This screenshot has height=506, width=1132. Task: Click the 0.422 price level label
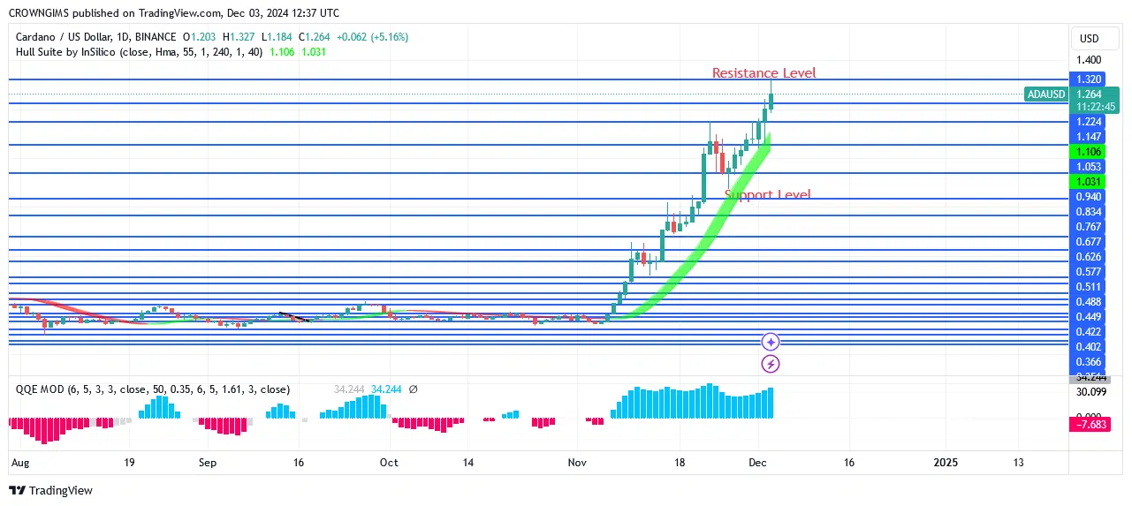(1089, 332)
